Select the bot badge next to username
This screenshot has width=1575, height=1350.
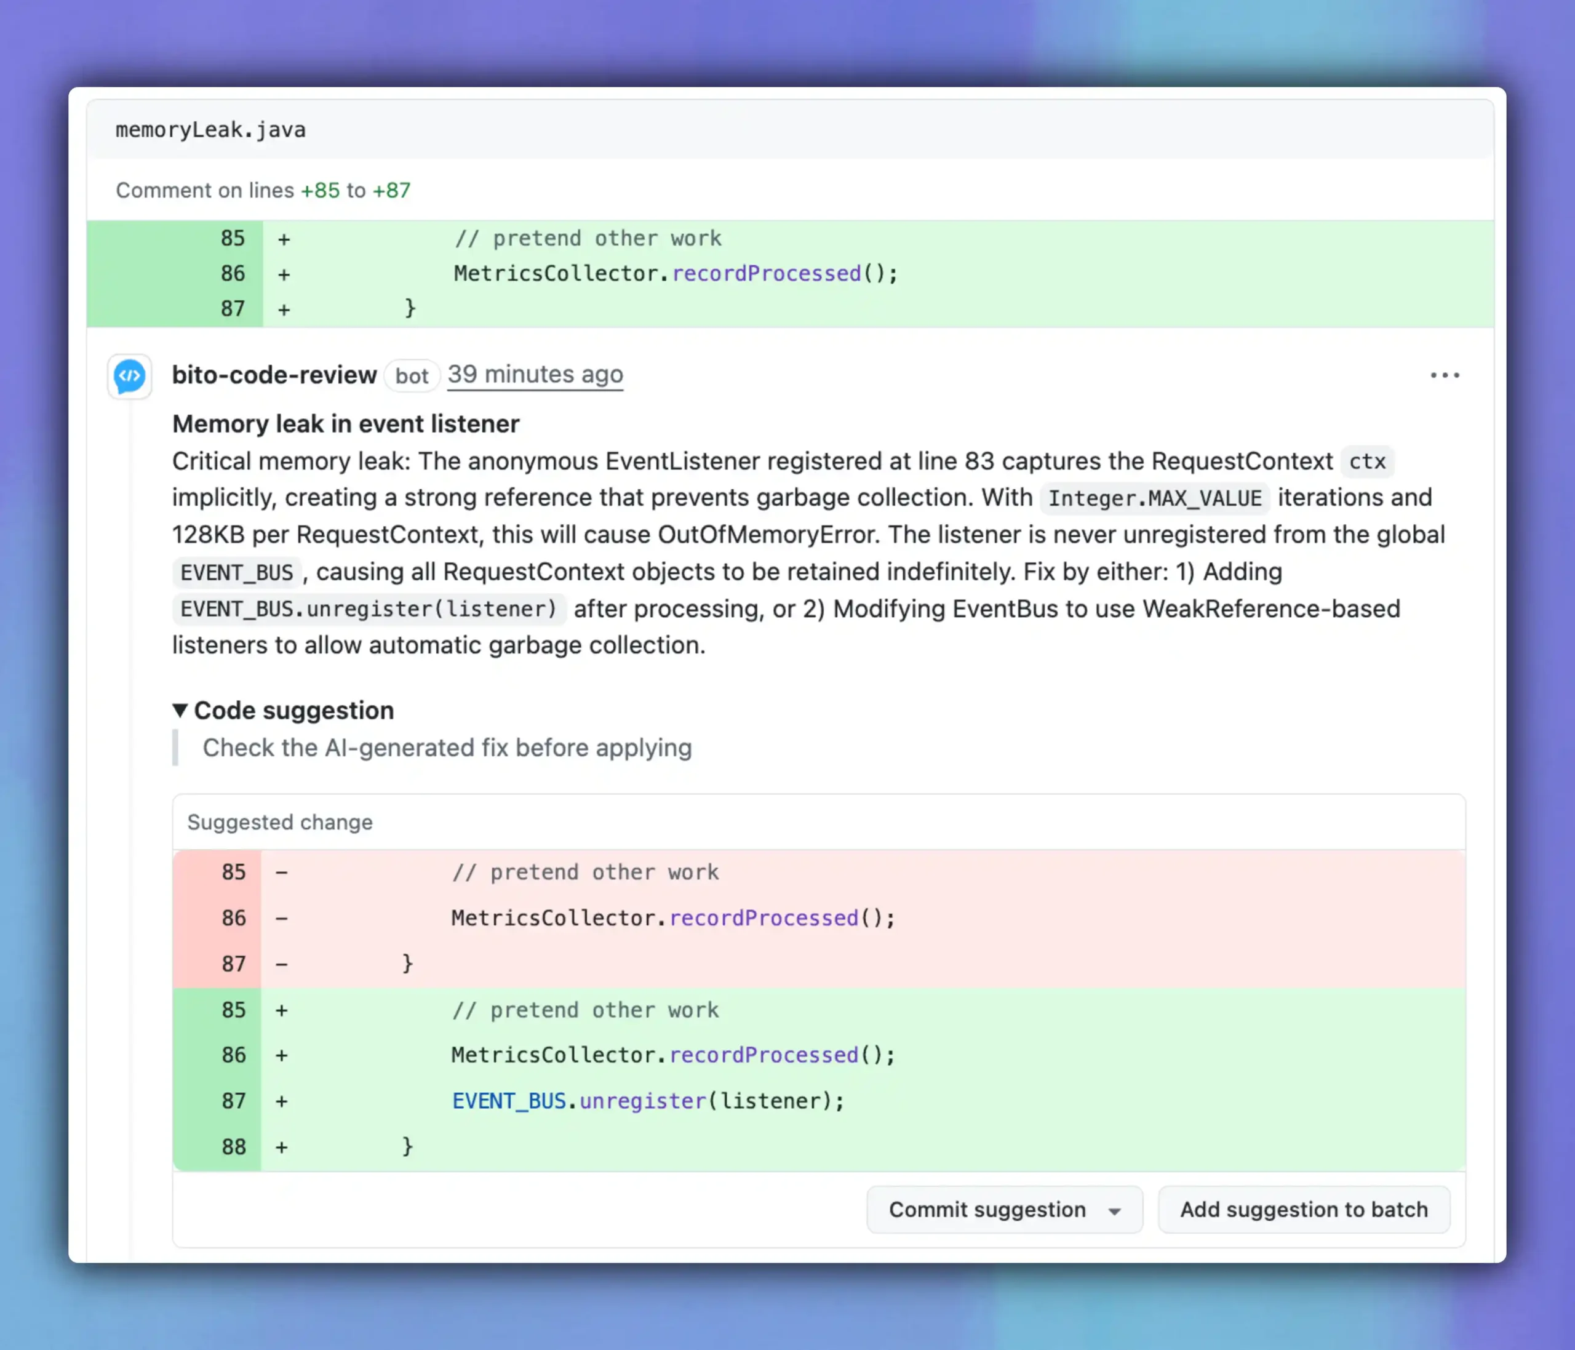pos(411,375)
